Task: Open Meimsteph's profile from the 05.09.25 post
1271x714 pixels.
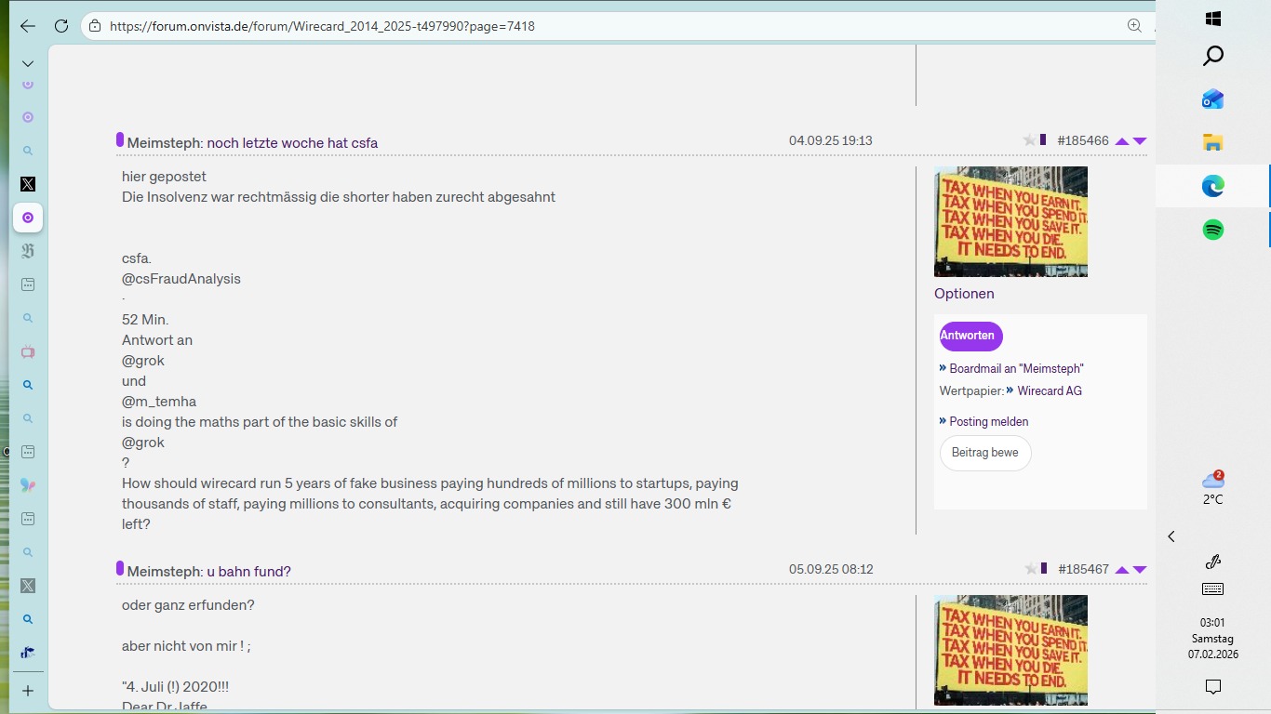Action: (164, 572)
